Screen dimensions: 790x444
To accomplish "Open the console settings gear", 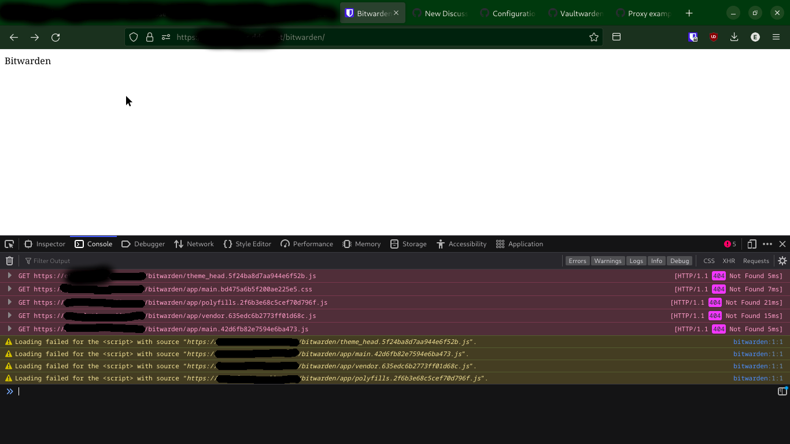I will [782, 261].
